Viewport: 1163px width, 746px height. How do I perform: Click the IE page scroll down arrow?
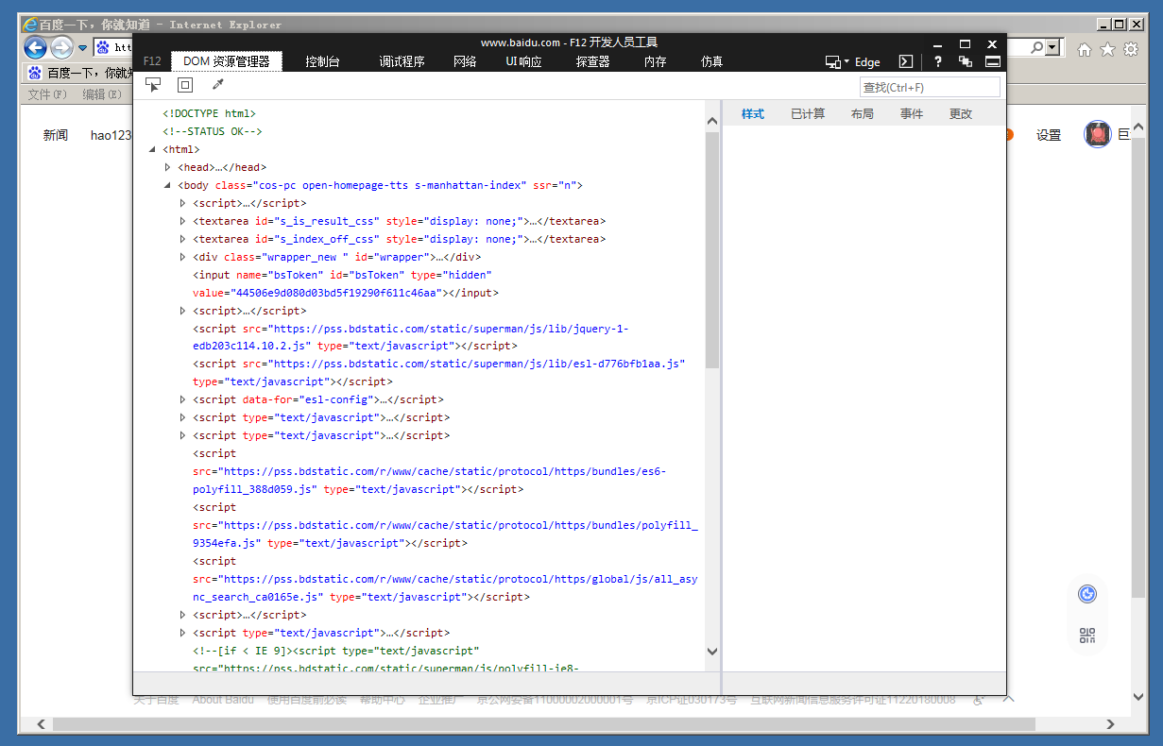[x=1138, y=698]
